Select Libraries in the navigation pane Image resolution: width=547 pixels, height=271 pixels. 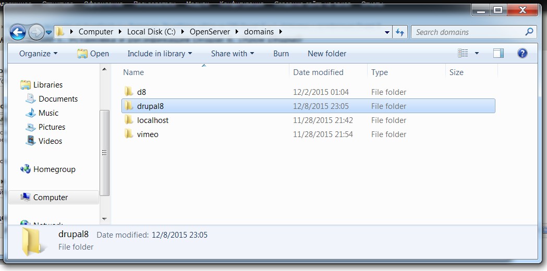click(x=48, y=85)
